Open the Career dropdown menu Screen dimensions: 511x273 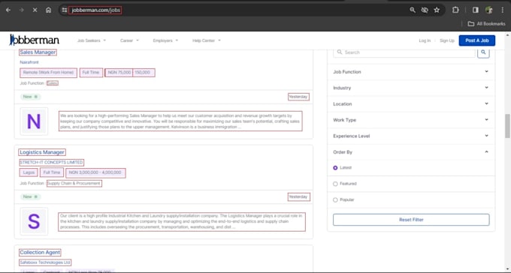pyautogui.click(x=129, y=40)
